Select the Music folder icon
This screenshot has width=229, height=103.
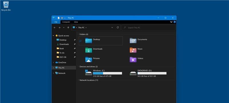133,50
